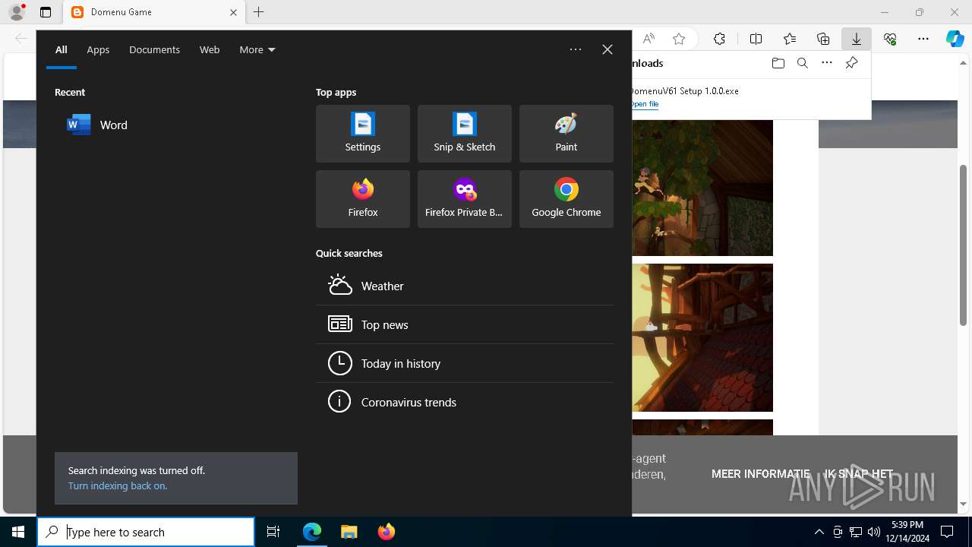The image size is (972, 547).
Task: Open the volume tray icon
Action: tap(874, 532)
